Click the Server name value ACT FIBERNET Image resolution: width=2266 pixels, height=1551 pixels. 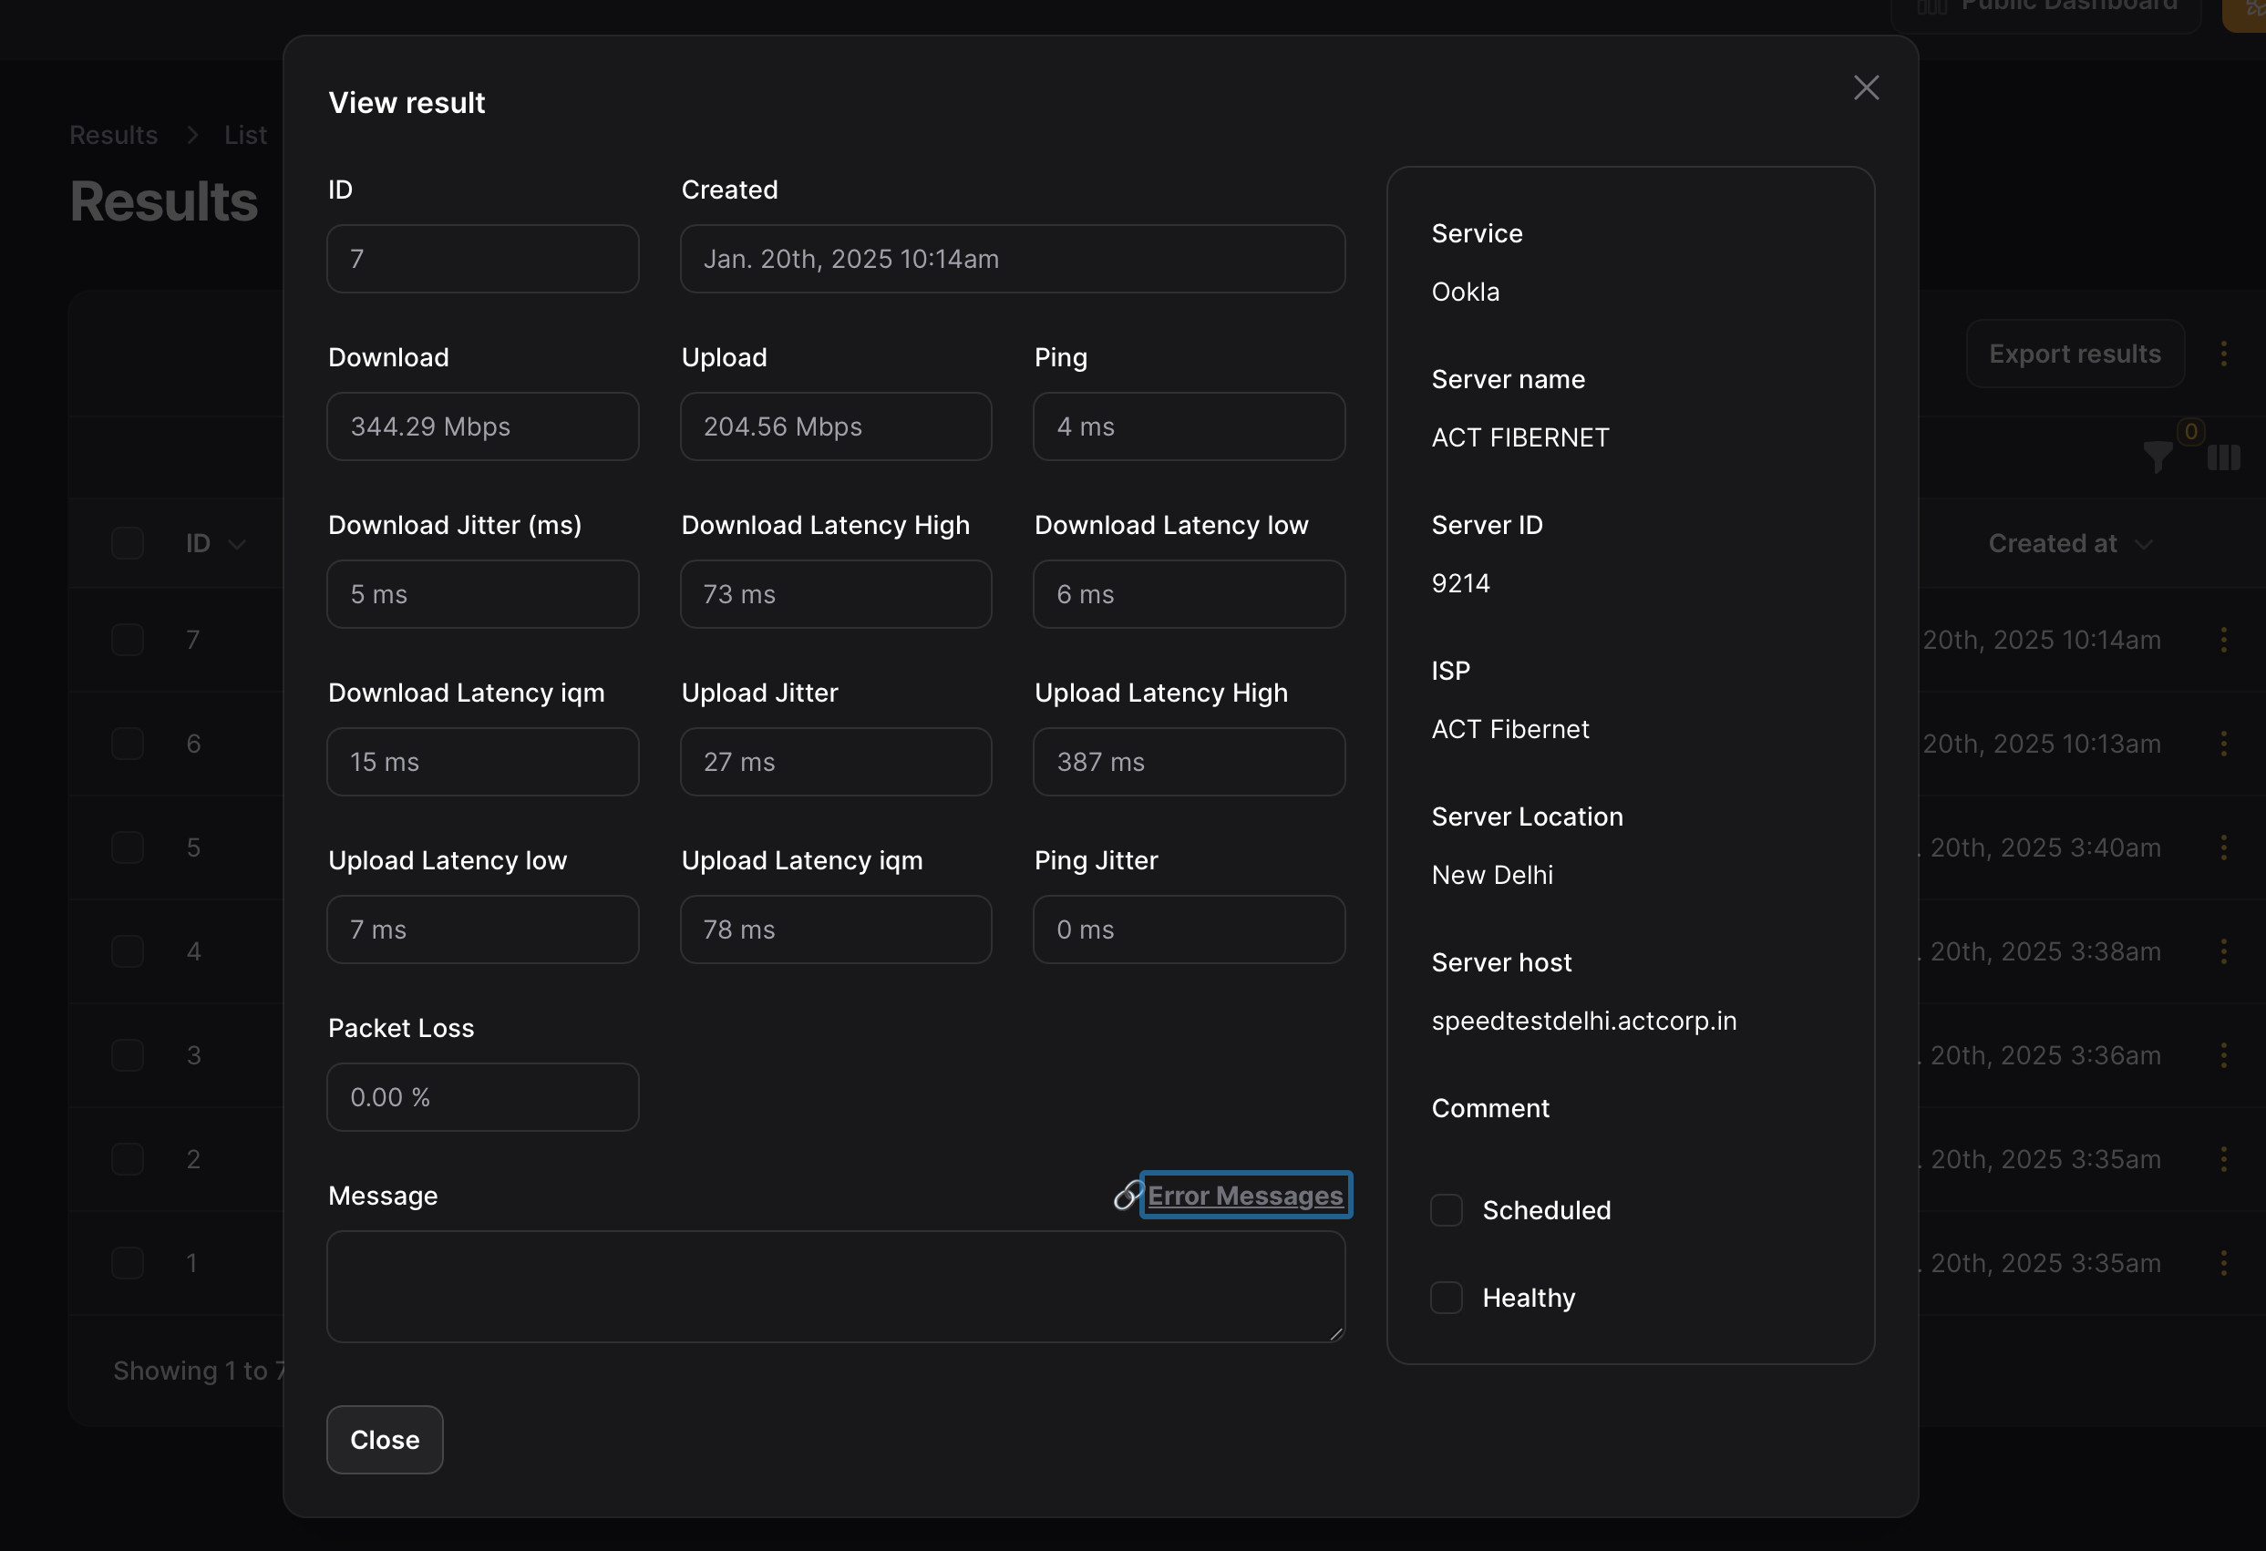tap(1520, 437)
